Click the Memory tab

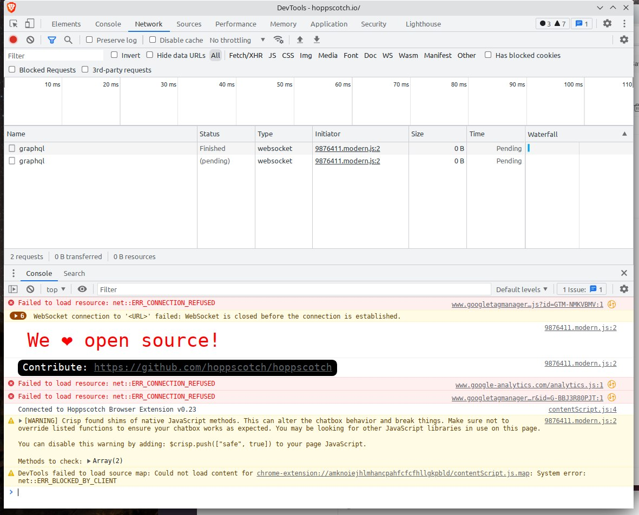(x=283, y=24)
